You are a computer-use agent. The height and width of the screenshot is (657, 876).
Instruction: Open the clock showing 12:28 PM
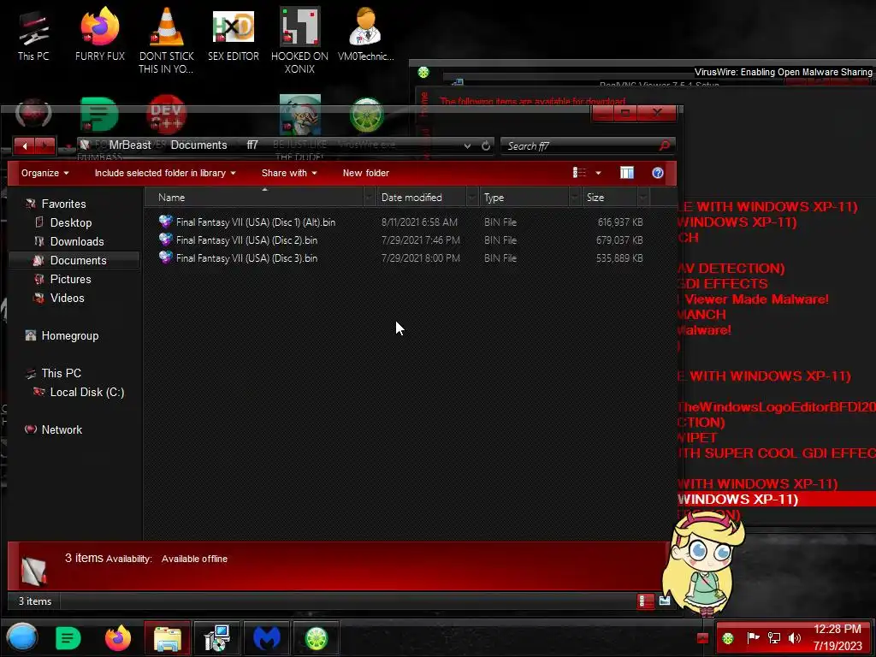click(838, 637)
